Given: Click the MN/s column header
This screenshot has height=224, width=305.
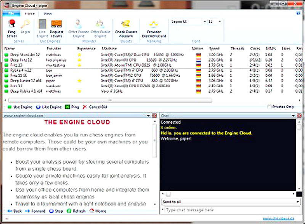Looking at the screenshot, I should point(271,48).
